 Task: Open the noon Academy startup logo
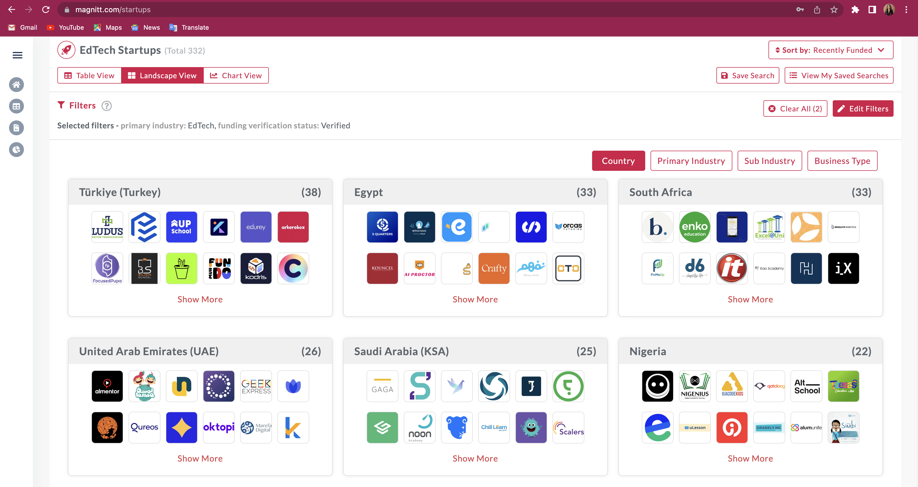pos(419,428)
